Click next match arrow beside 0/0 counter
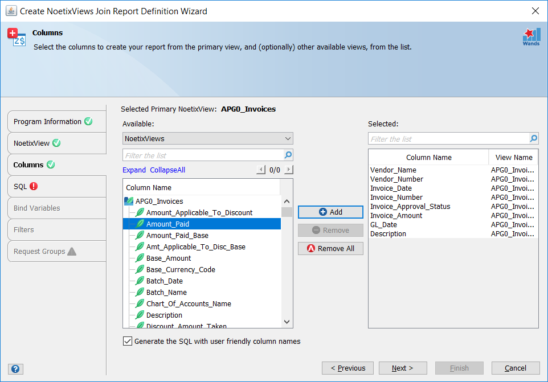548x382 pixels. 288,170
